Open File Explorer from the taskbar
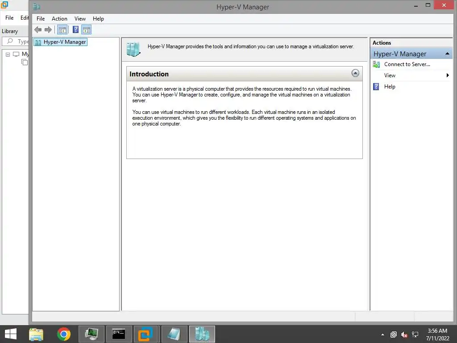This screenshot has height=343, width=457. coord(36,334)
